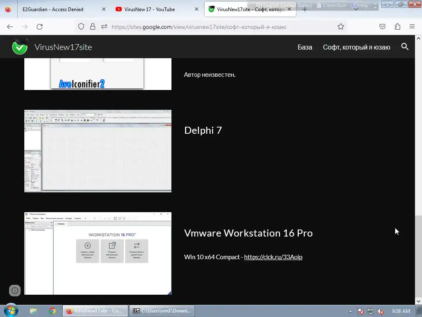Screen dimensions: 422x317
Task: Close the VirusNew 17 YouTube tab
Action: (x=197, y=9)
